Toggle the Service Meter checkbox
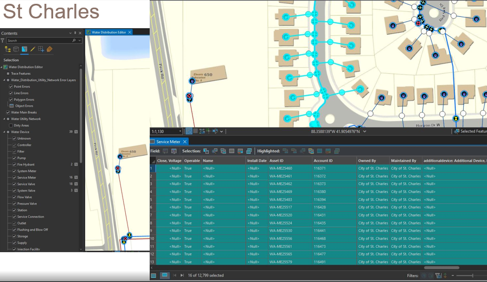Image resolution: width=487 pixels, height=282 pixels. [14, 178]
